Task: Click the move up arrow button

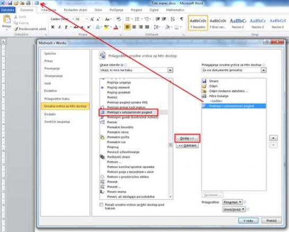Action: [273, 138]
